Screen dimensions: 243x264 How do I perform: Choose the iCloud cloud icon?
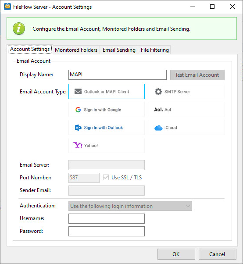tap(158, 128)
